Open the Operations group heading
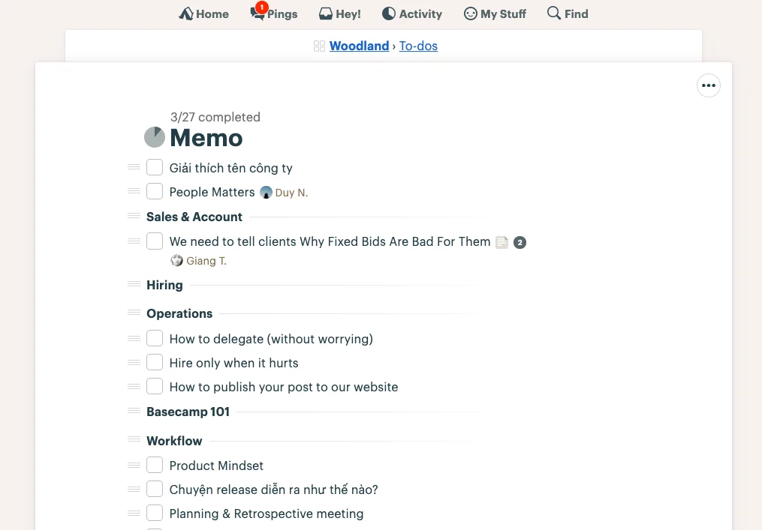Viewport: 762px width, 530px height. pyautogui.click(x=180, y=313)
